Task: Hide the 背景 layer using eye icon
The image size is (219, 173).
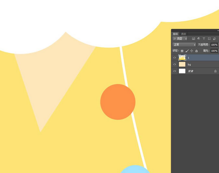Action: coord(175,71)
